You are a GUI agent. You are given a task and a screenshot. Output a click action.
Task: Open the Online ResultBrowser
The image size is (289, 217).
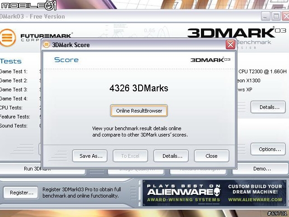pos(139,111)
